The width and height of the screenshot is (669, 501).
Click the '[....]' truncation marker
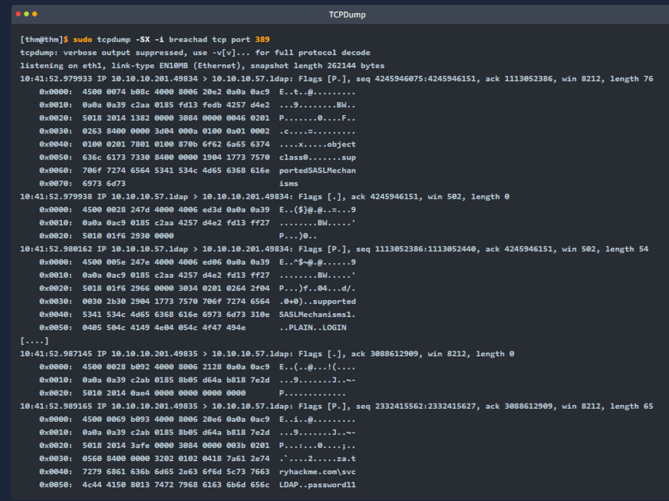[34, 341]
